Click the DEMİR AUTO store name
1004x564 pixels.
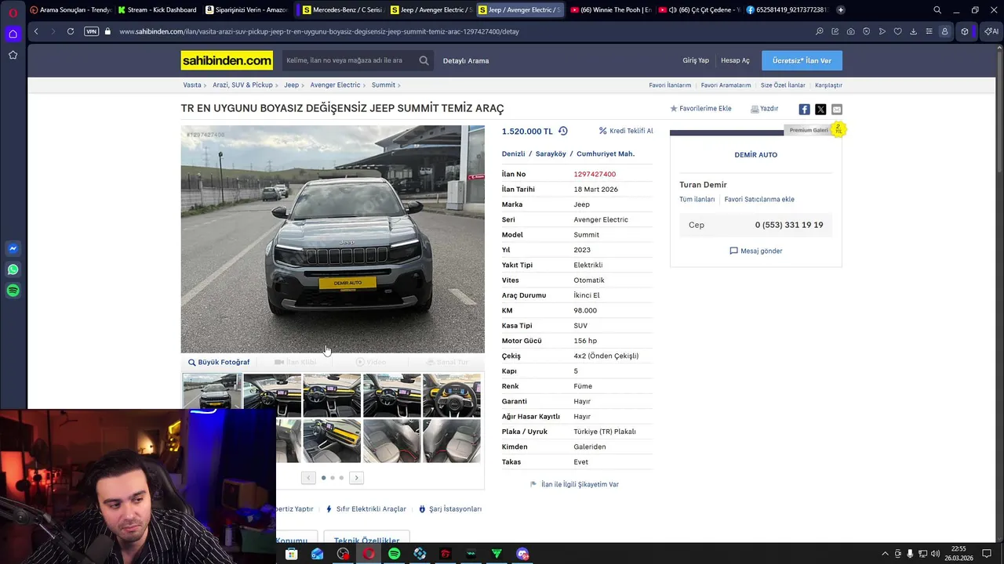(755, 154)
